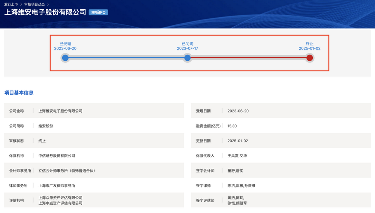
Task: Select the blue 已受理 timeline dot
Action: 65,58
